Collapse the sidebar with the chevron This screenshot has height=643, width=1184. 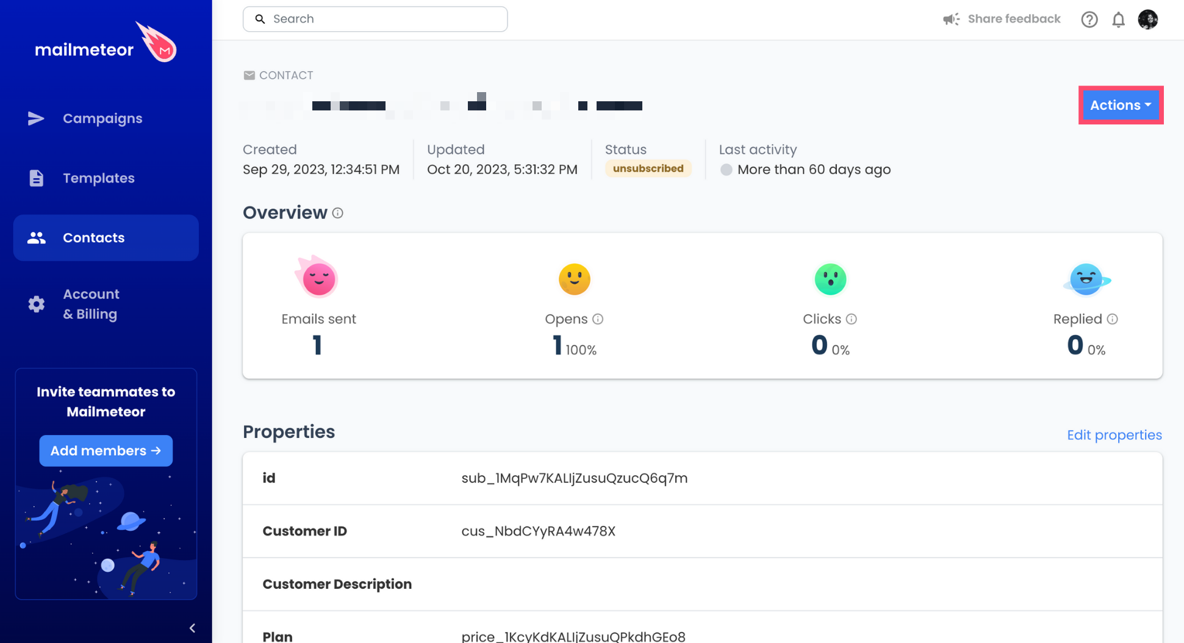pyautogui.click(x=192, y=628)
